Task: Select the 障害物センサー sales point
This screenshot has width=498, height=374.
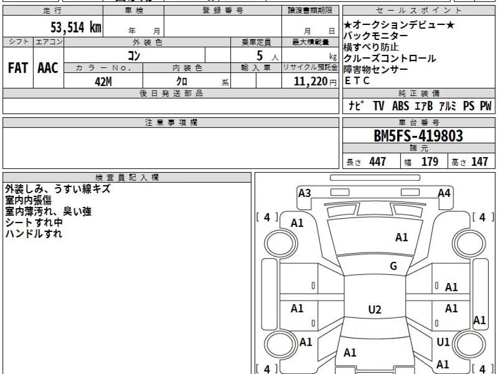Action: click(x=376, y=70)
